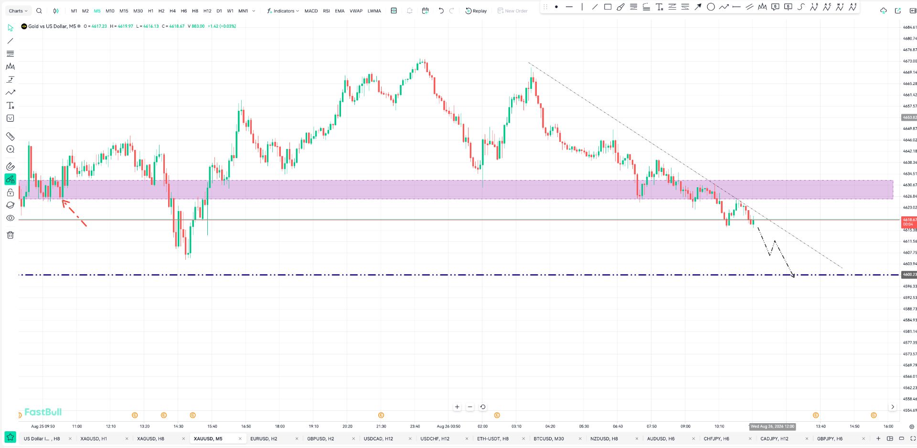Viewport: 917px width, 448px height.
Task: Delete drawings with the trash icon
Action: [x=10, y=235]
